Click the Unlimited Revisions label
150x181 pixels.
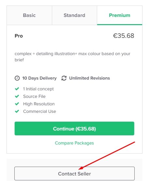(90, 78)
